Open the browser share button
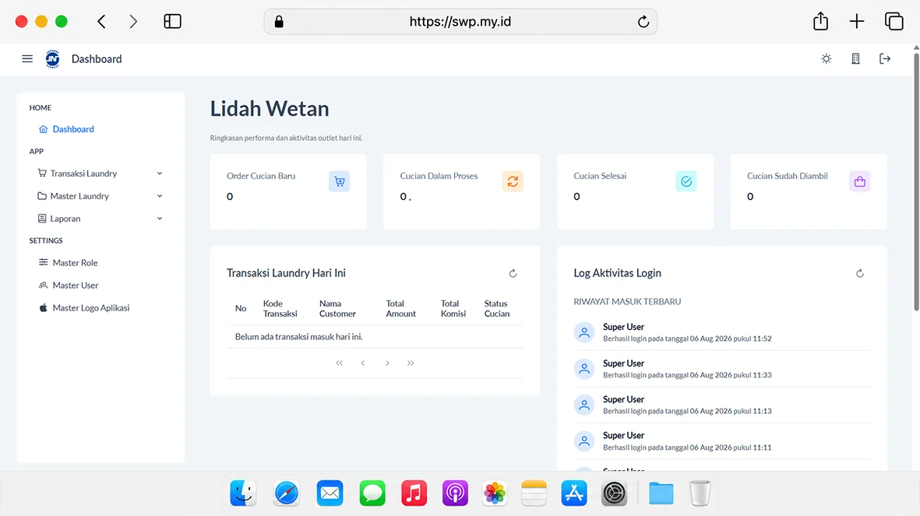The image size is (920, 516). coord(821,21)
